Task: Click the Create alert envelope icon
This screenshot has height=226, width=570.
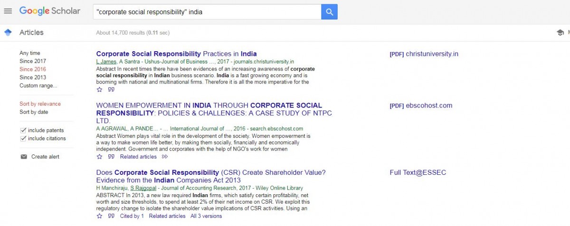Action: coord(24,157)
